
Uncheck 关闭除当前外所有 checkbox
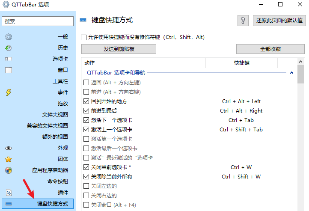(86, 176)
